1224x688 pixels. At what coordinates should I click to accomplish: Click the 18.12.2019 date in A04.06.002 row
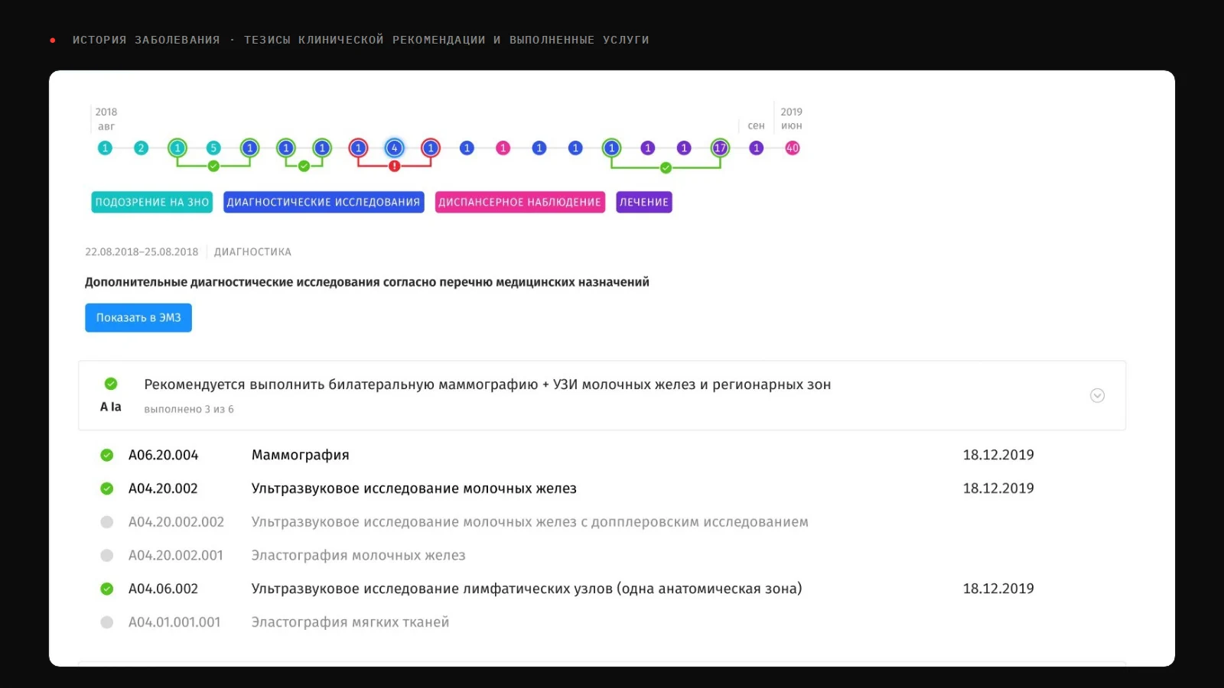point(998,589)
